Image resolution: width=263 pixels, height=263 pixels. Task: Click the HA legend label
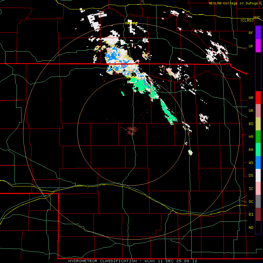coord(251,98)
